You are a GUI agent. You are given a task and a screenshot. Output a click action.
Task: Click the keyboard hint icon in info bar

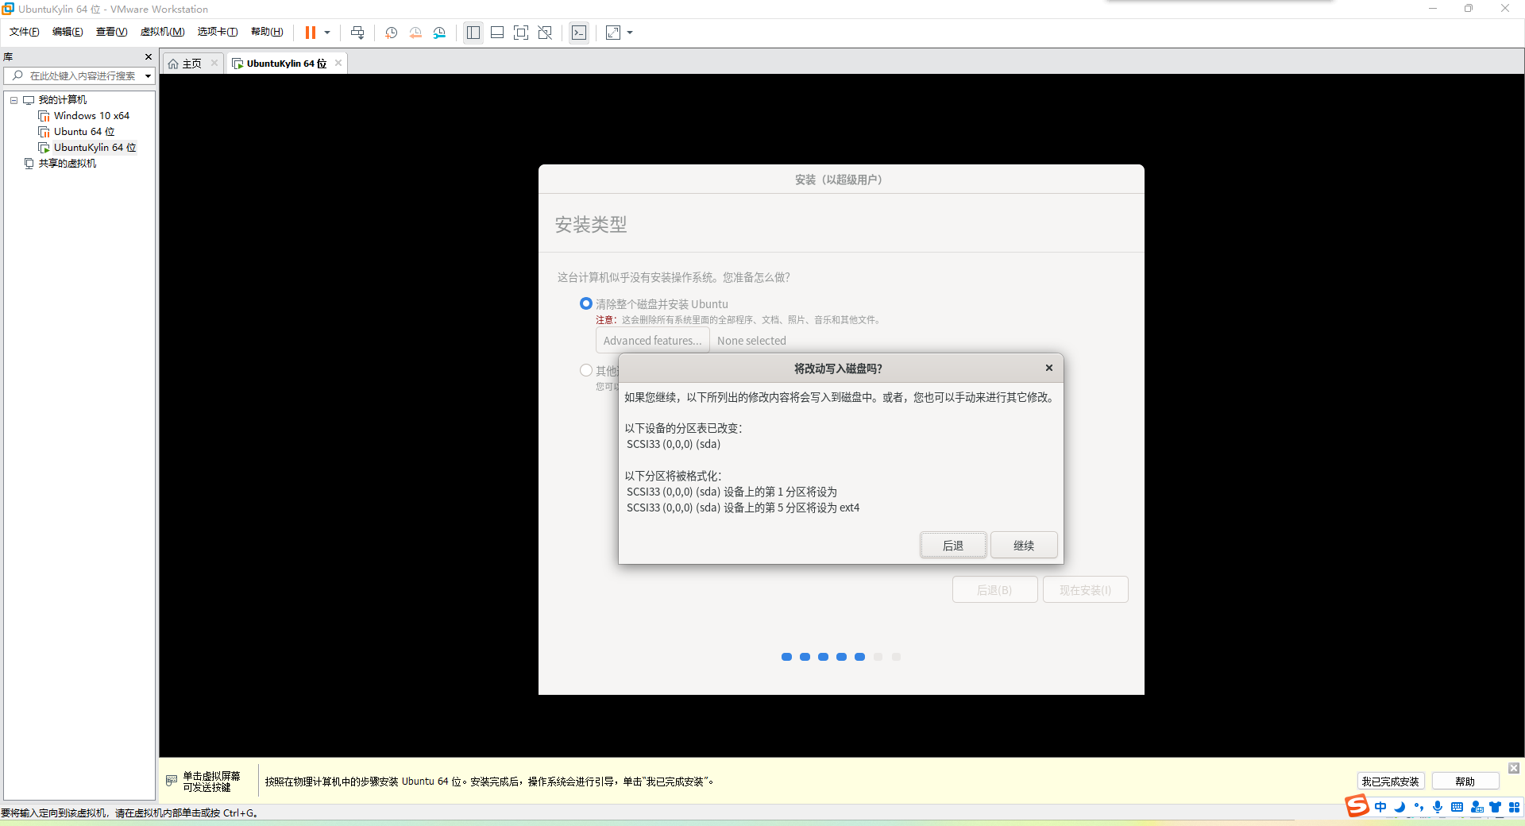pos(172,781)
